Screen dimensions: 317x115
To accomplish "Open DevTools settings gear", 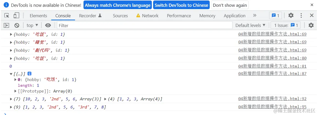I will pos(291,16).
